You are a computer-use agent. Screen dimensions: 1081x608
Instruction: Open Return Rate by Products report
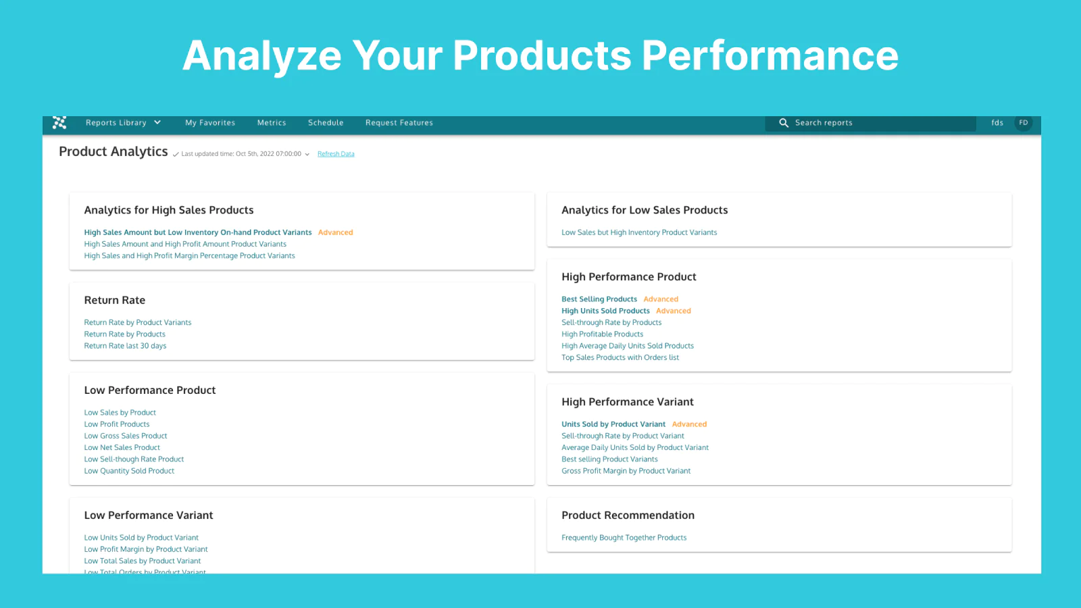125,334
